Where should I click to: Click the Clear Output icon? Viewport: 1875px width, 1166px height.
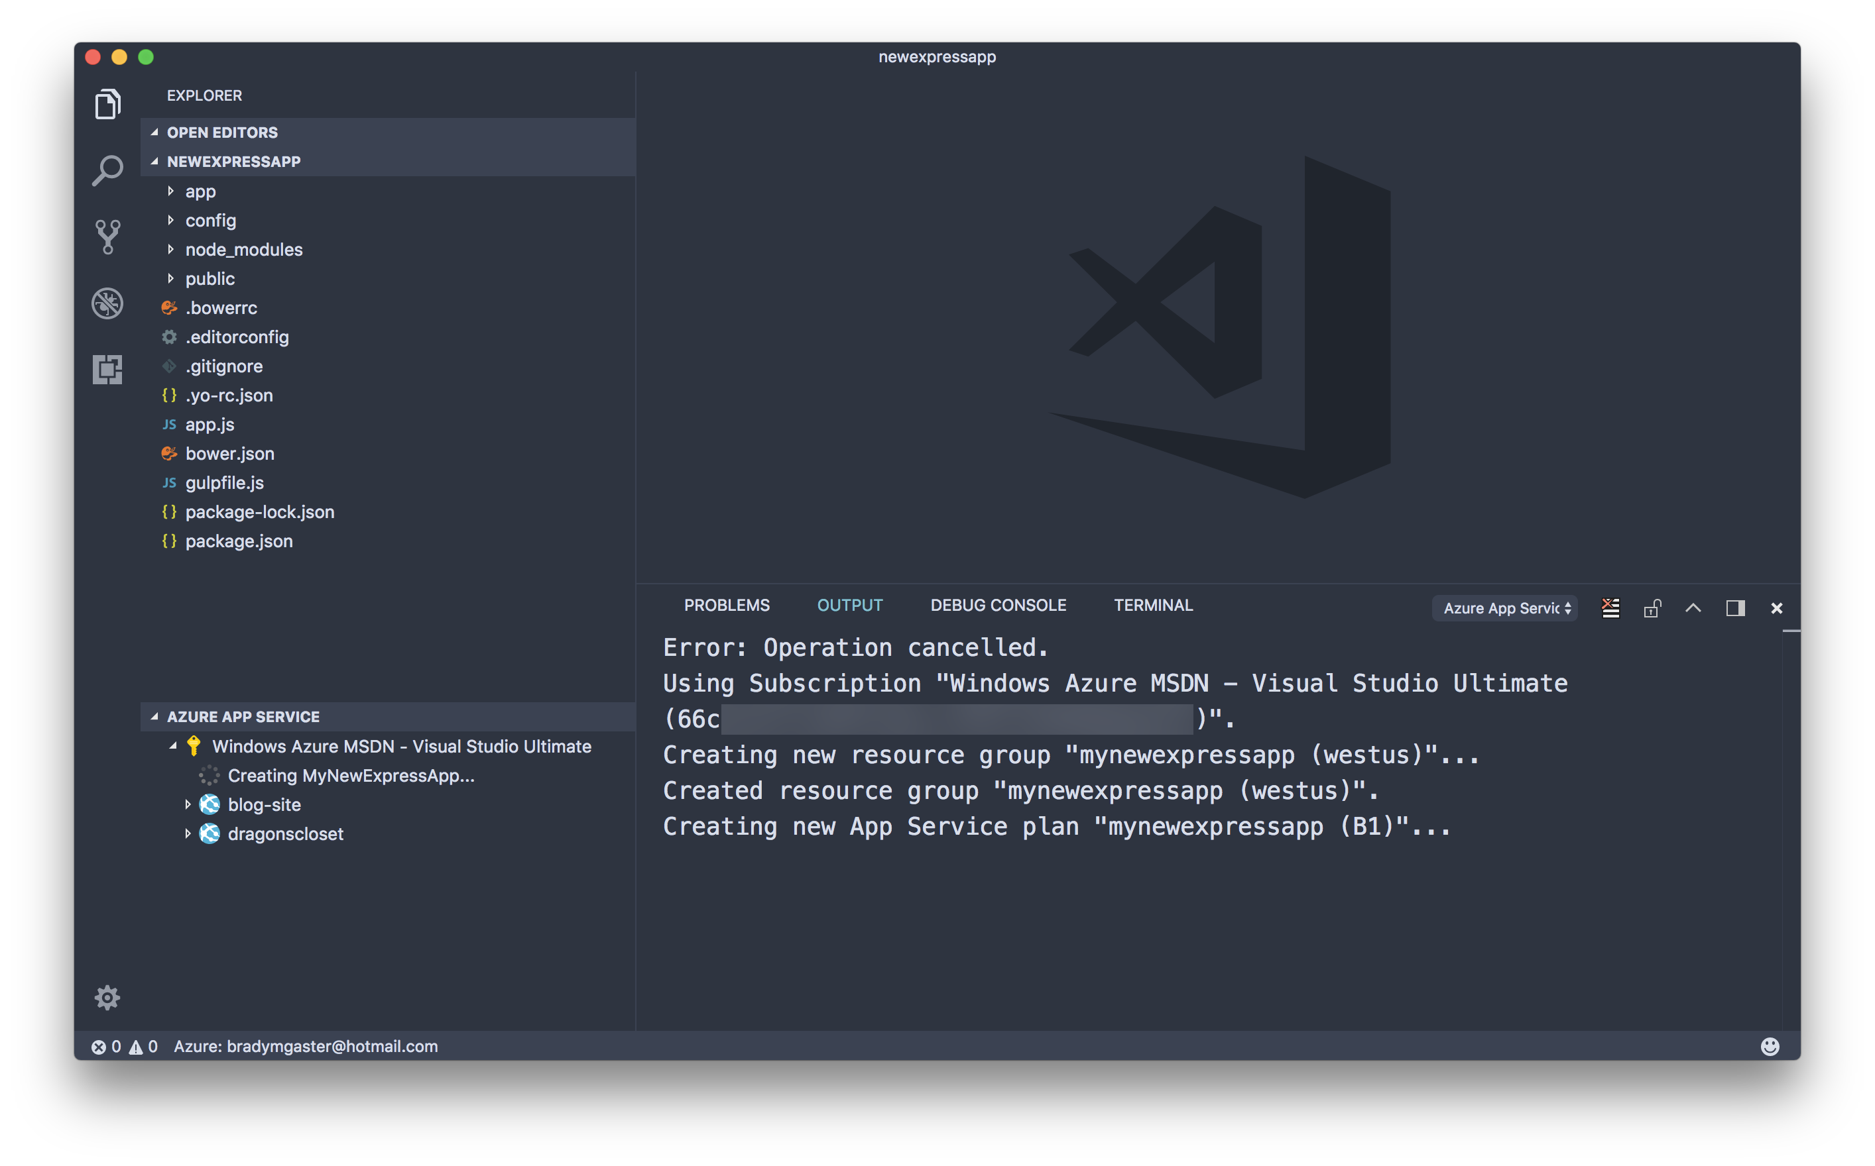[1610, 608]
